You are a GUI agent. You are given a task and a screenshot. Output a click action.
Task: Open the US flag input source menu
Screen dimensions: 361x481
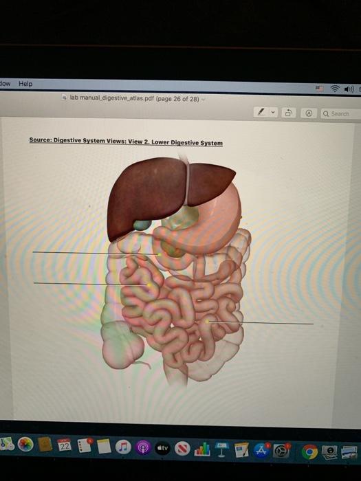pos(319,89)
